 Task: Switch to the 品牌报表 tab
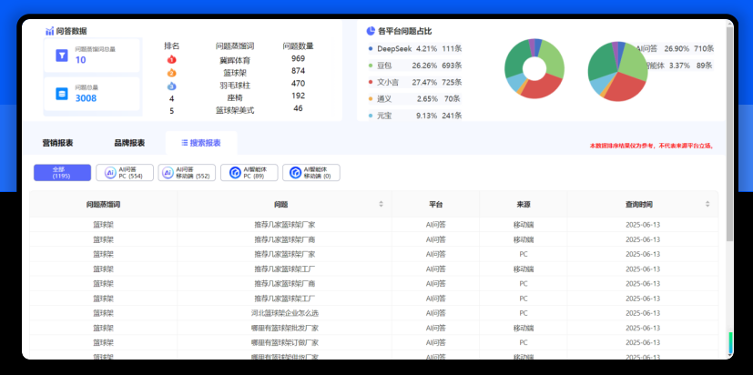click(x=129, y=143)
